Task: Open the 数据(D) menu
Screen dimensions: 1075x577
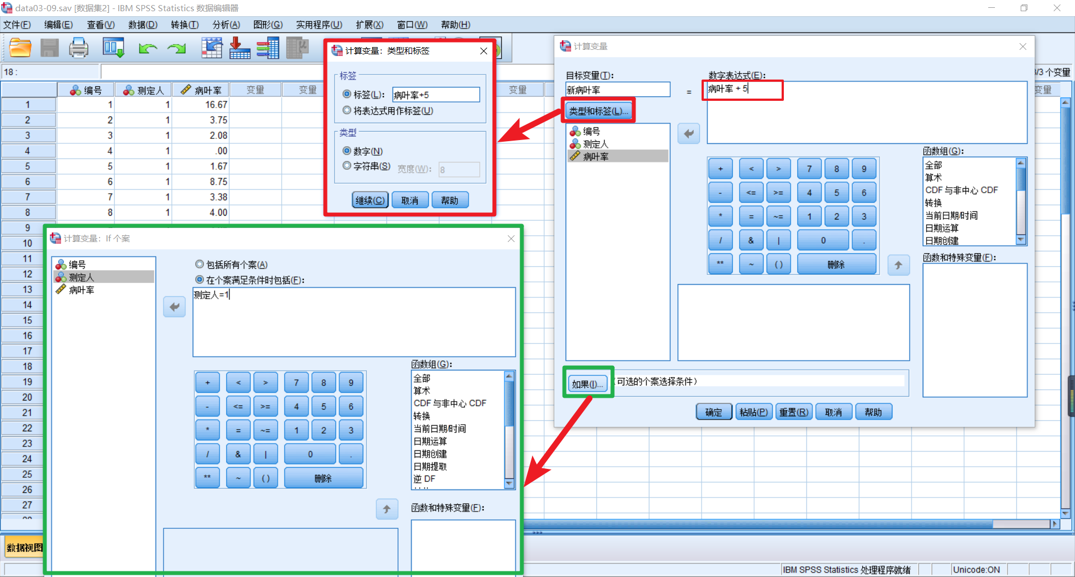Action: coord(143,25)
